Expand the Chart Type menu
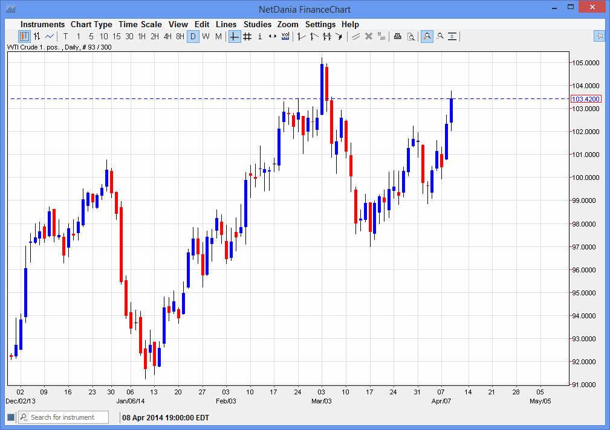Viewport: 610px width, 430px height. [x=91, y=24]
